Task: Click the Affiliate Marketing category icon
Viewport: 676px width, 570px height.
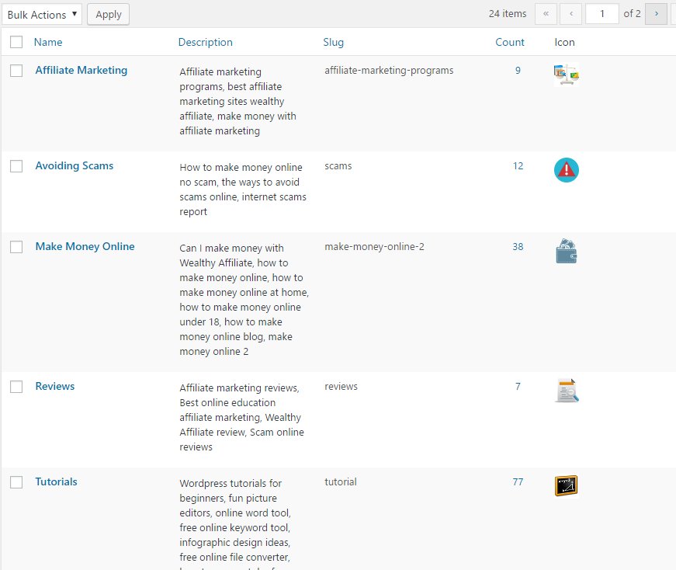Action: tap(566, 74)
